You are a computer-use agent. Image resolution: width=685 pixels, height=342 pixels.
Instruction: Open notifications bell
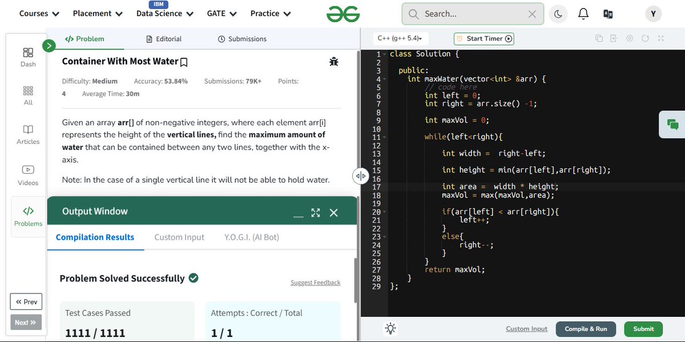pyautogui.click(x=583, y=14)
